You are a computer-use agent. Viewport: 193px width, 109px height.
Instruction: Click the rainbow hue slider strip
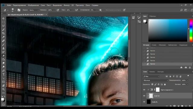[x=191, y=30]
